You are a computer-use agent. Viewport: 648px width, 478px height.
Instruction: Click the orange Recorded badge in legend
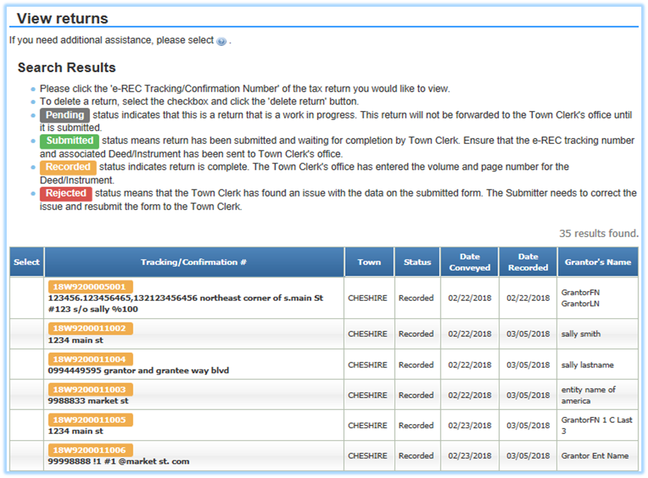point(68,167)
